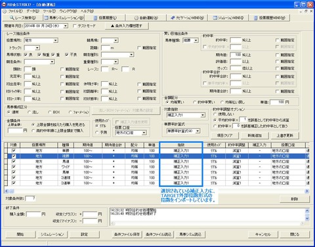Uncheck the 良 track condition checkbox
The image size is (315, 247).
(26, 54)
